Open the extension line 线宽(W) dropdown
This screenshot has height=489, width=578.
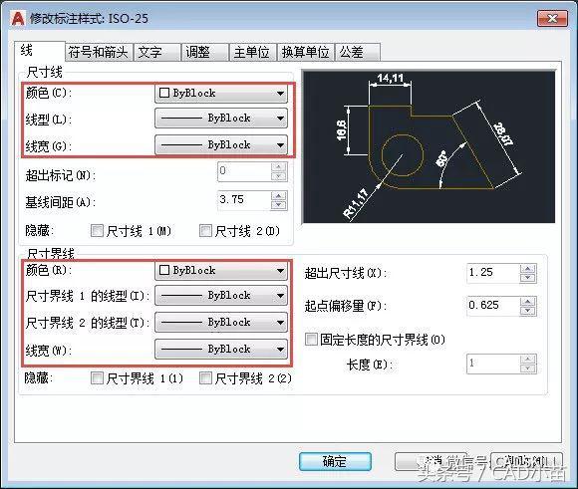pos(221,349)
